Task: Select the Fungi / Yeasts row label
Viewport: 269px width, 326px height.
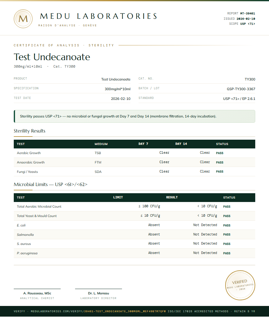Action: pyautogui.click(x=28, y=172)
